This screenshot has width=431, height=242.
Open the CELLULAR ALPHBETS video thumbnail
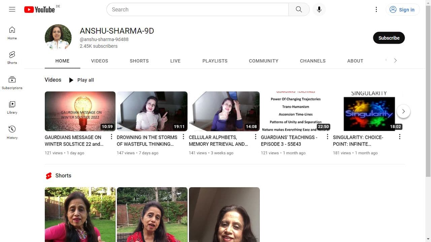pyautogui.click(x=224, y=111)
